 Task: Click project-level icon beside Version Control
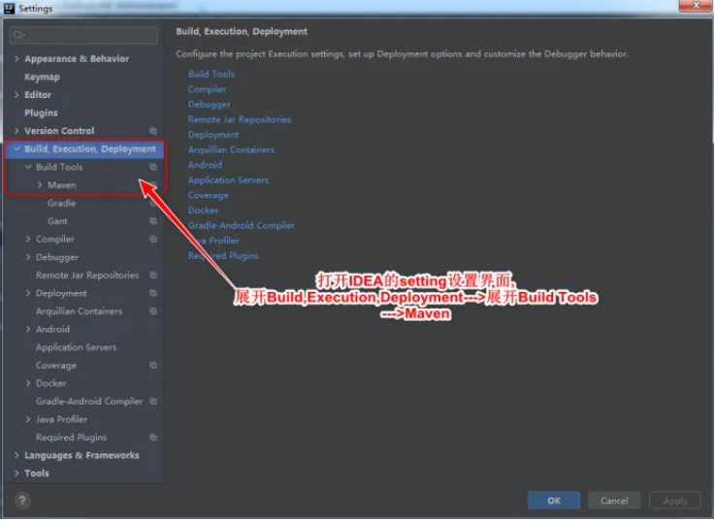153,131
